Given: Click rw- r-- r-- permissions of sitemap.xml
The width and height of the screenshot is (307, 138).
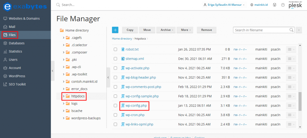Looking at the screenshot, I should click(x=240, y=58).
